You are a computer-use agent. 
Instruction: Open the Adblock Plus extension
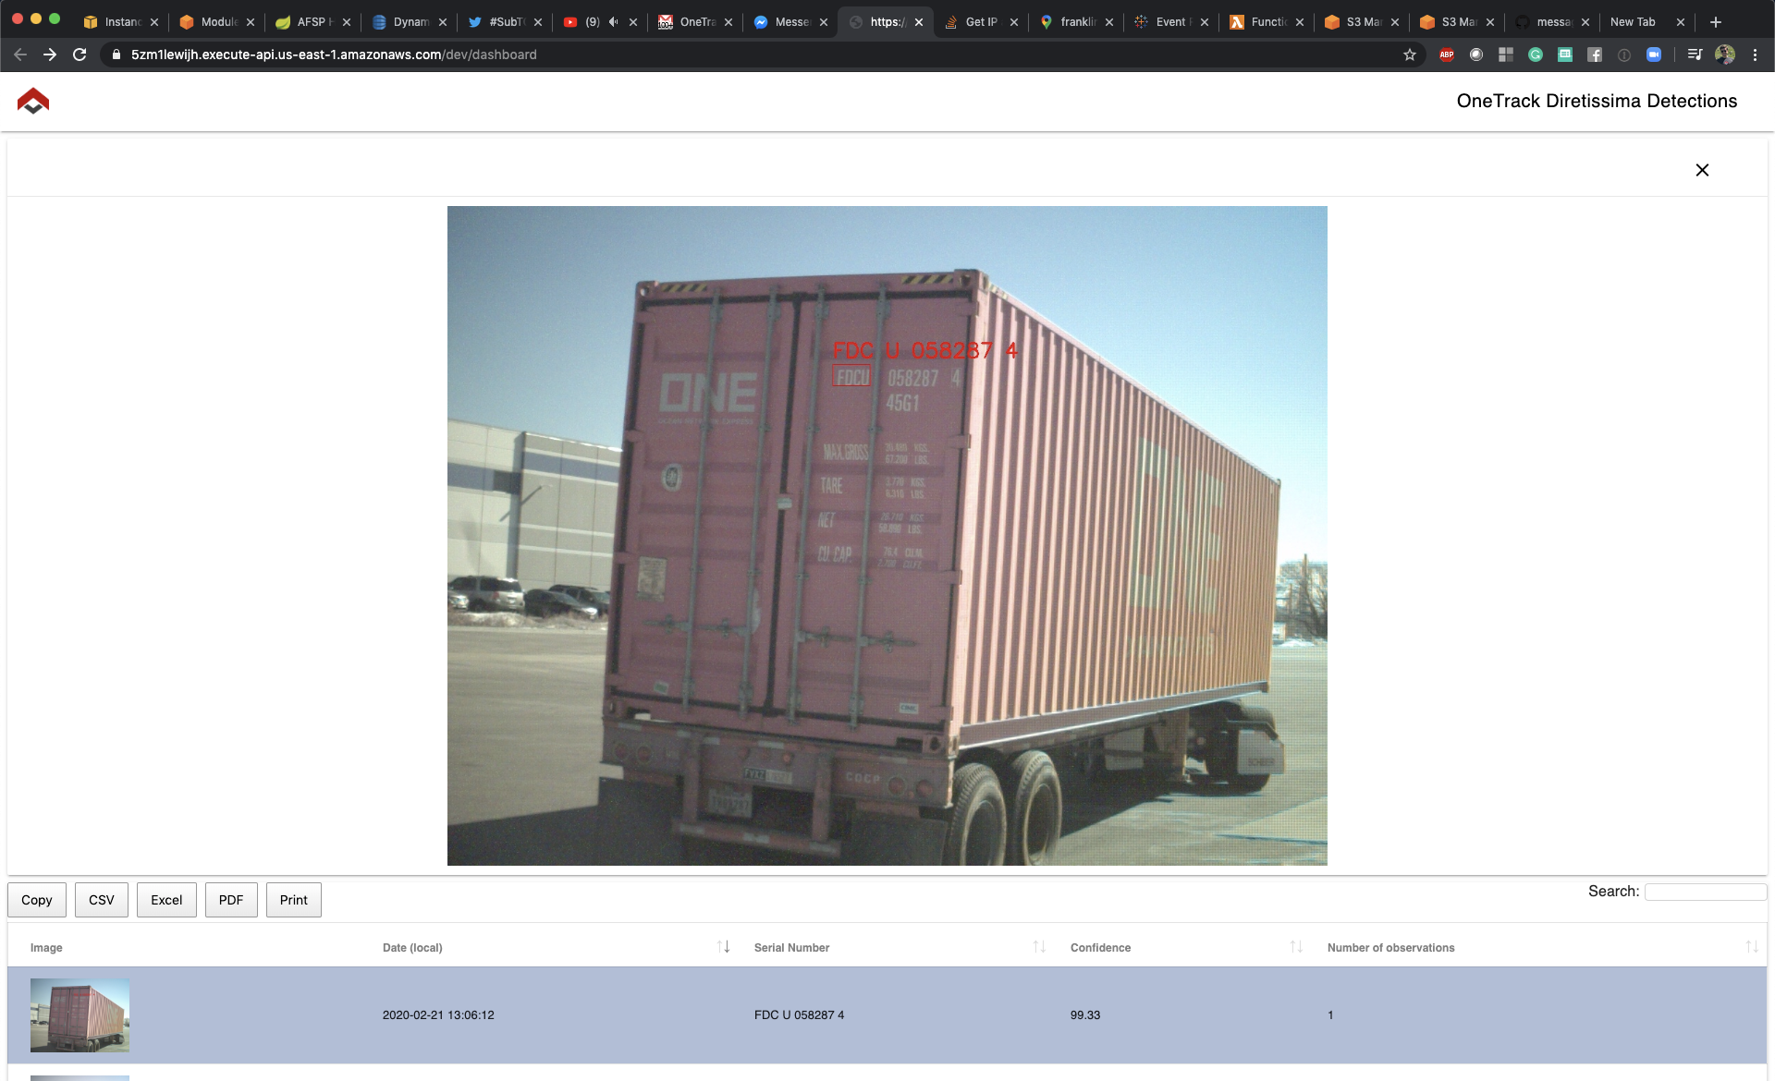coord(1447,55)
